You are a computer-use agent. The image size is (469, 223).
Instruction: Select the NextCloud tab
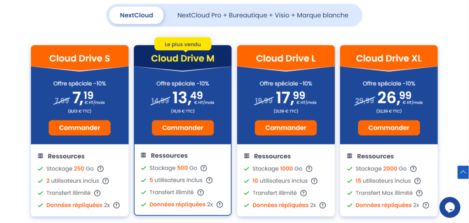coord(136,15)
